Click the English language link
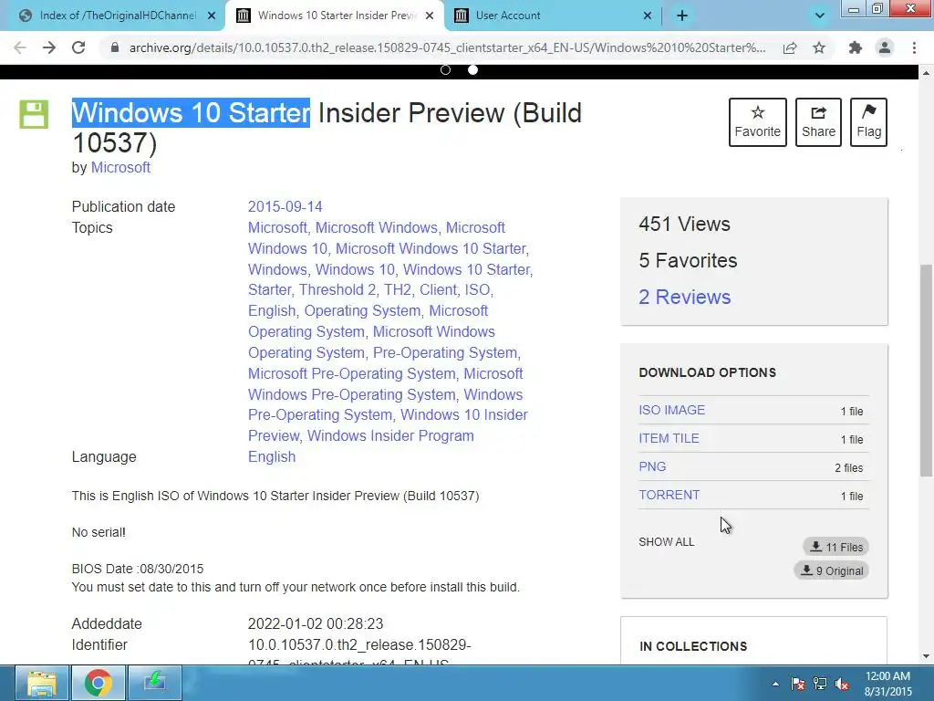Image resolution: width=934 pixels, height=701 pixels. 272,456
